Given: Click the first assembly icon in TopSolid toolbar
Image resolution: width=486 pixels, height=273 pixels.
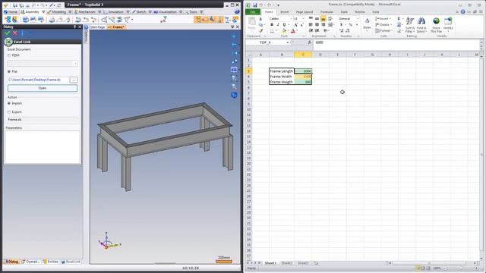Looking at the screenshot, I should click(x=8, y=20).
